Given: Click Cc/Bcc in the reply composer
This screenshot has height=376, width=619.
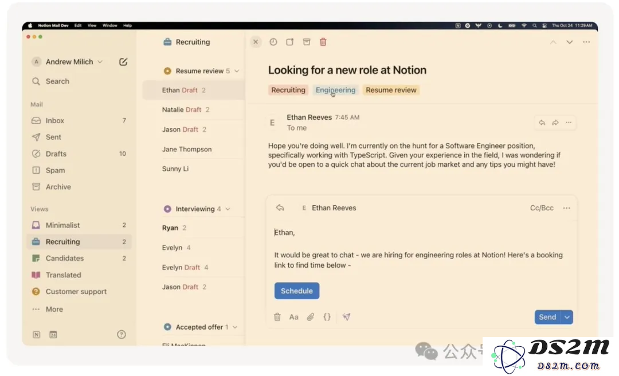Looking at the screenshot, I should [x=542, y=207].
